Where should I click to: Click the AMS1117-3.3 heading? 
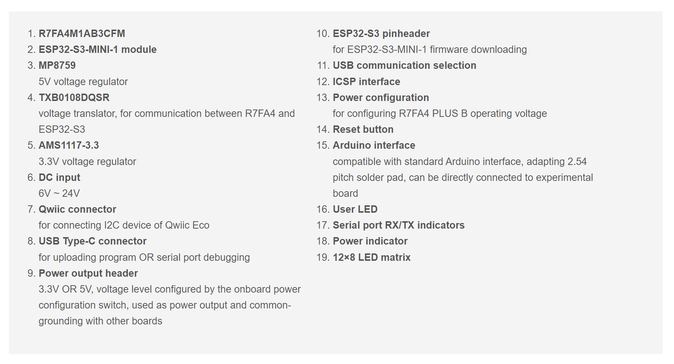[69, 145]
